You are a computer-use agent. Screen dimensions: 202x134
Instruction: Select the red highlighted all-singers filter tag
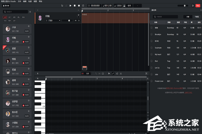point(5,17)
